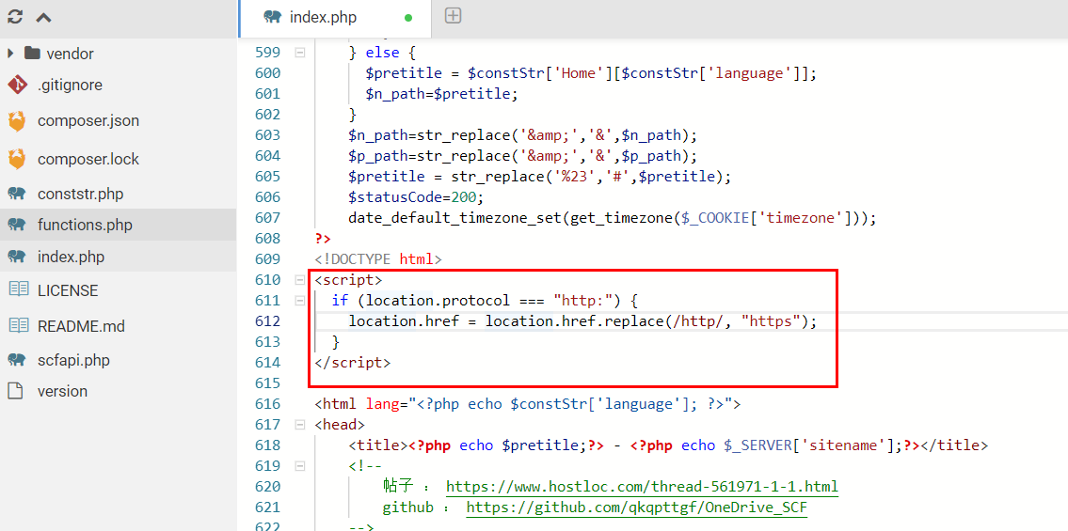Fold the else block at line 599
This screenshot has width=1068, height=531.
(x=300, y=53)
